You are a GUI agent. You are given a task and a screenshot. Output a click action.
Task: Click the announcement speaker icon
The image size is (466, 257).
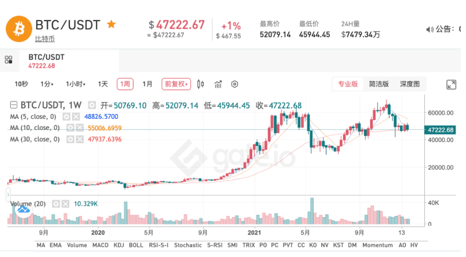[429, 29]
